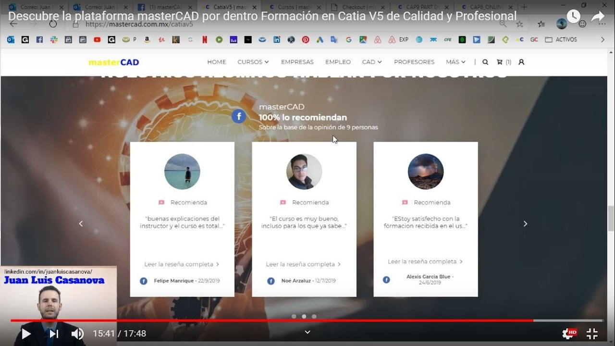Reload the page with refresh icon
Viewport: 615px width, 346px height.
tap(53, 24)
